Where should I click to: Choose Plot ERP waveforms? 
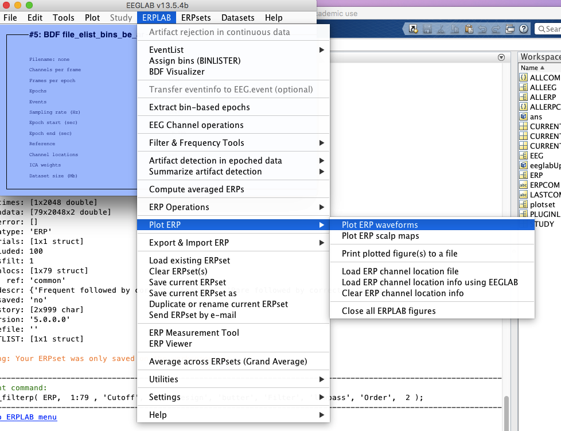(x=432, y=225)
